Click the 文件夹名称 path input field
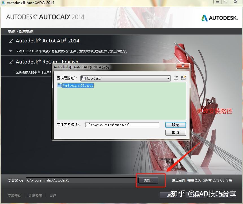The width and height of the screenshot is (243, 204). (122, 125)
